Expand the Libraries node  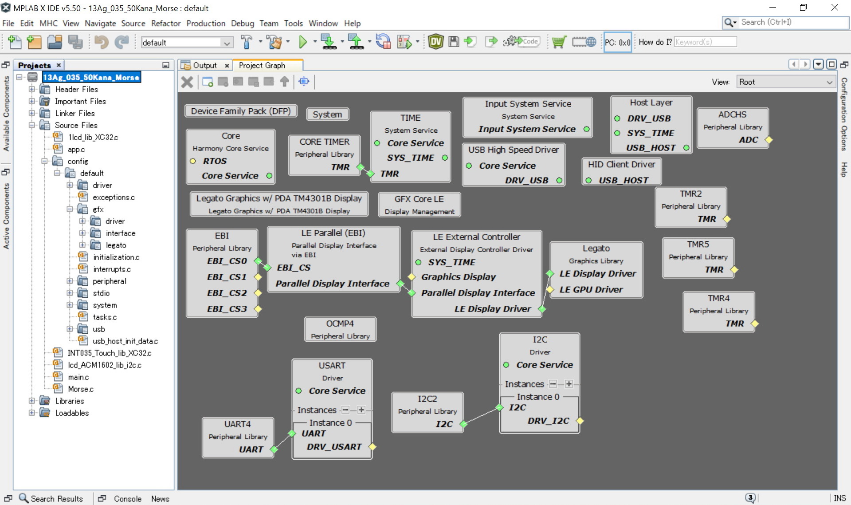click(x=32, y=401)
